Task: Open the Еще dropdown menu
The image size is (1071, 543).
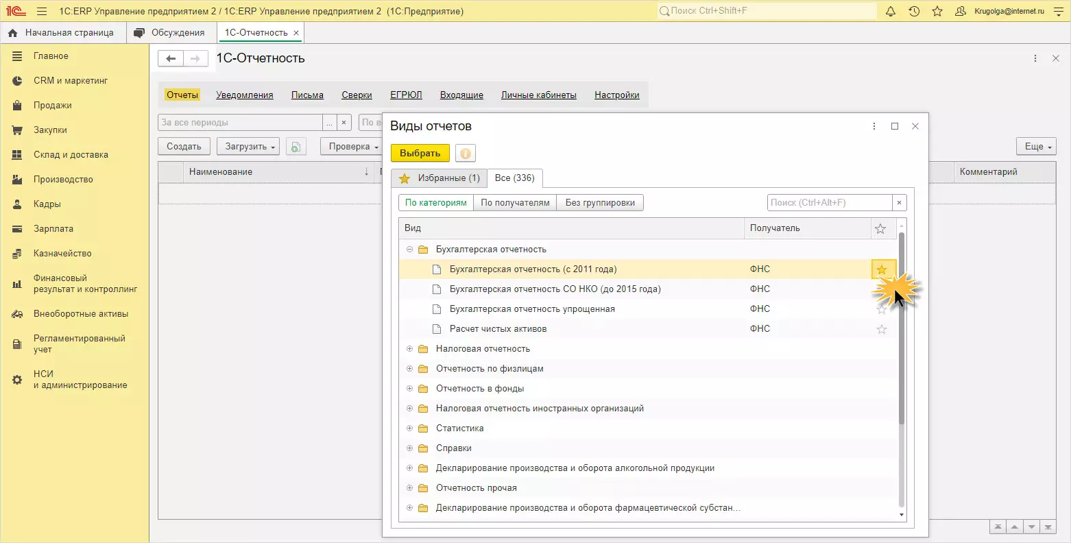Action: (1035, 147)
